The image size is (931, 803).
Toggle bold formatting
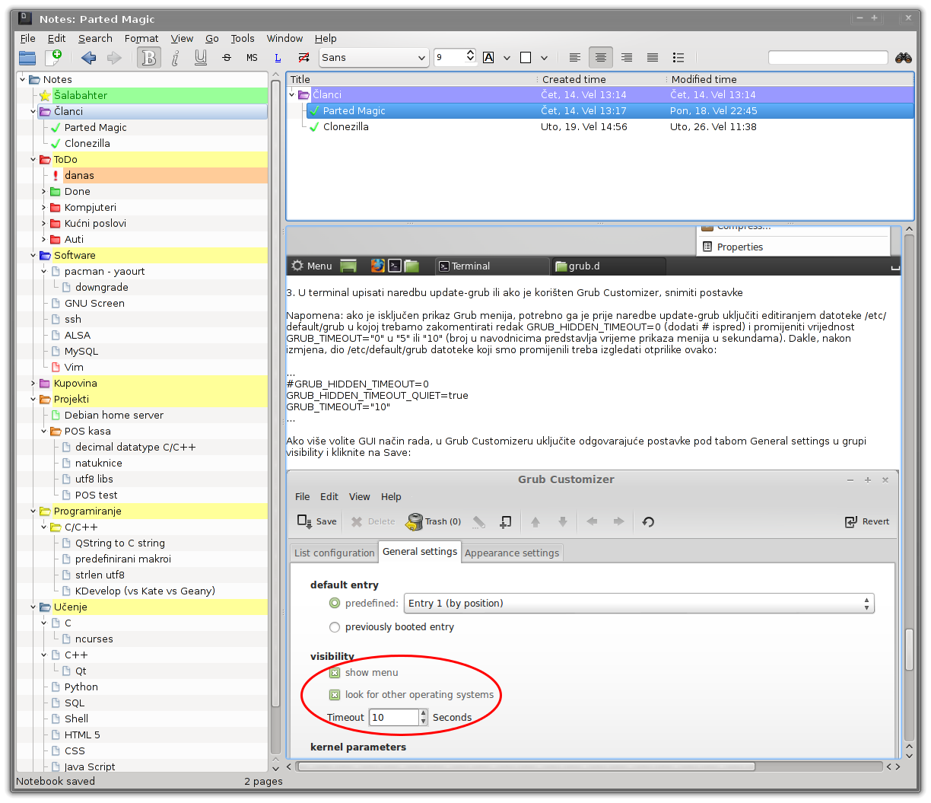[x=149, y=58]
